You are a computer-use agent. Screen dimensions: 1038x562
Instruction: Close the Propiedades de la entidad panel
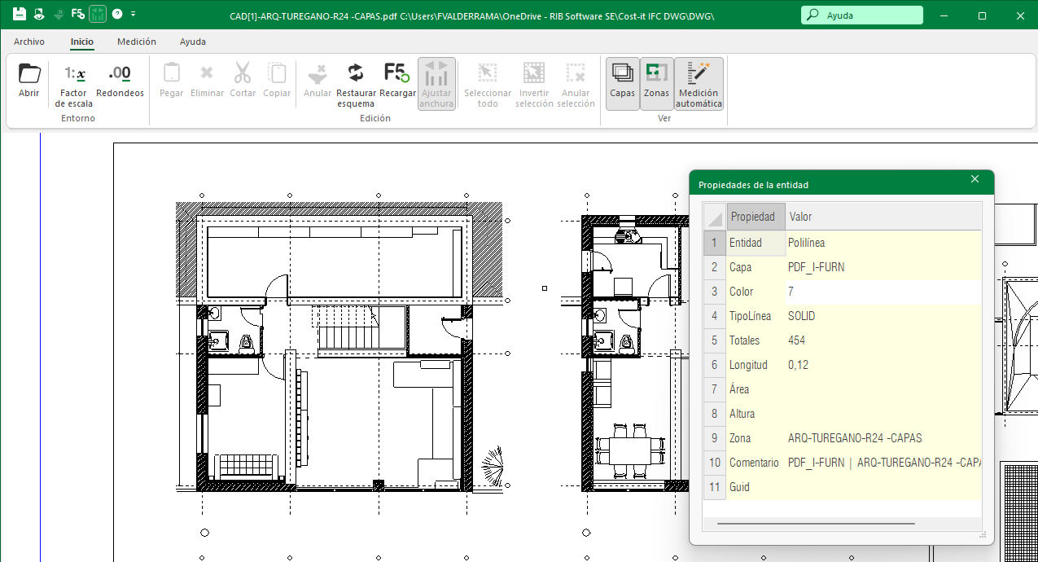(x=974, y=179)
